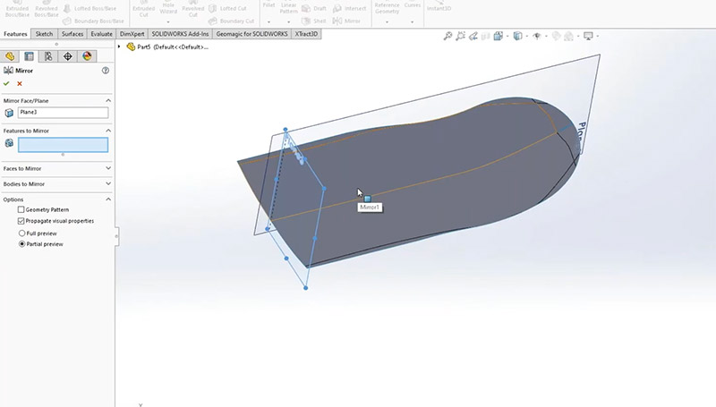Switch to the Sketch tab
Viewport: 716px width, 407px height.
[x=44, y=33]
